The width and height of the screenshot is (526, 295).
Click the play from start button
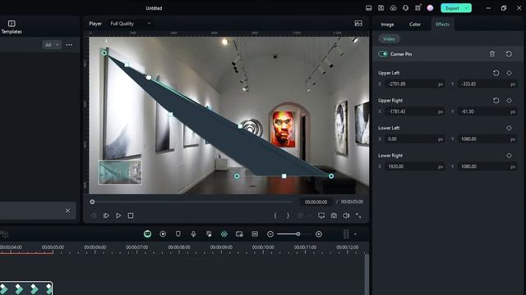(106, 216)
